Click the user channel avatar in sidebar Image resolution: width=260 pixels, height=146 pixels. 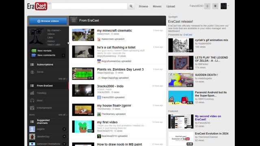click(37, 36)
